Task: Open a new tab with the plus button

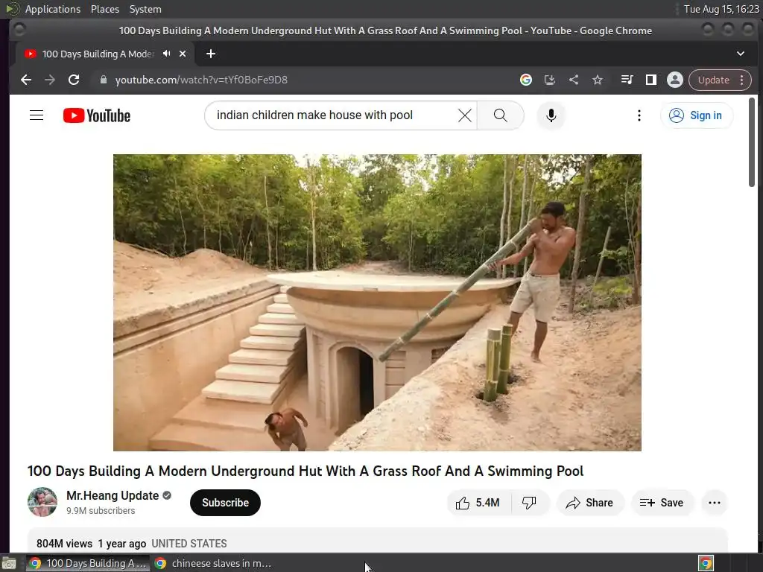Action: pyautogui.click(x=211, y=54)
